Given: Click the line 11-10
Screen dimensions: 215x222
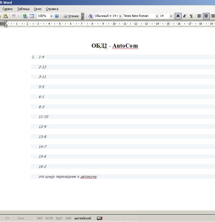Looking at the screenshot, I should [43, 116].
